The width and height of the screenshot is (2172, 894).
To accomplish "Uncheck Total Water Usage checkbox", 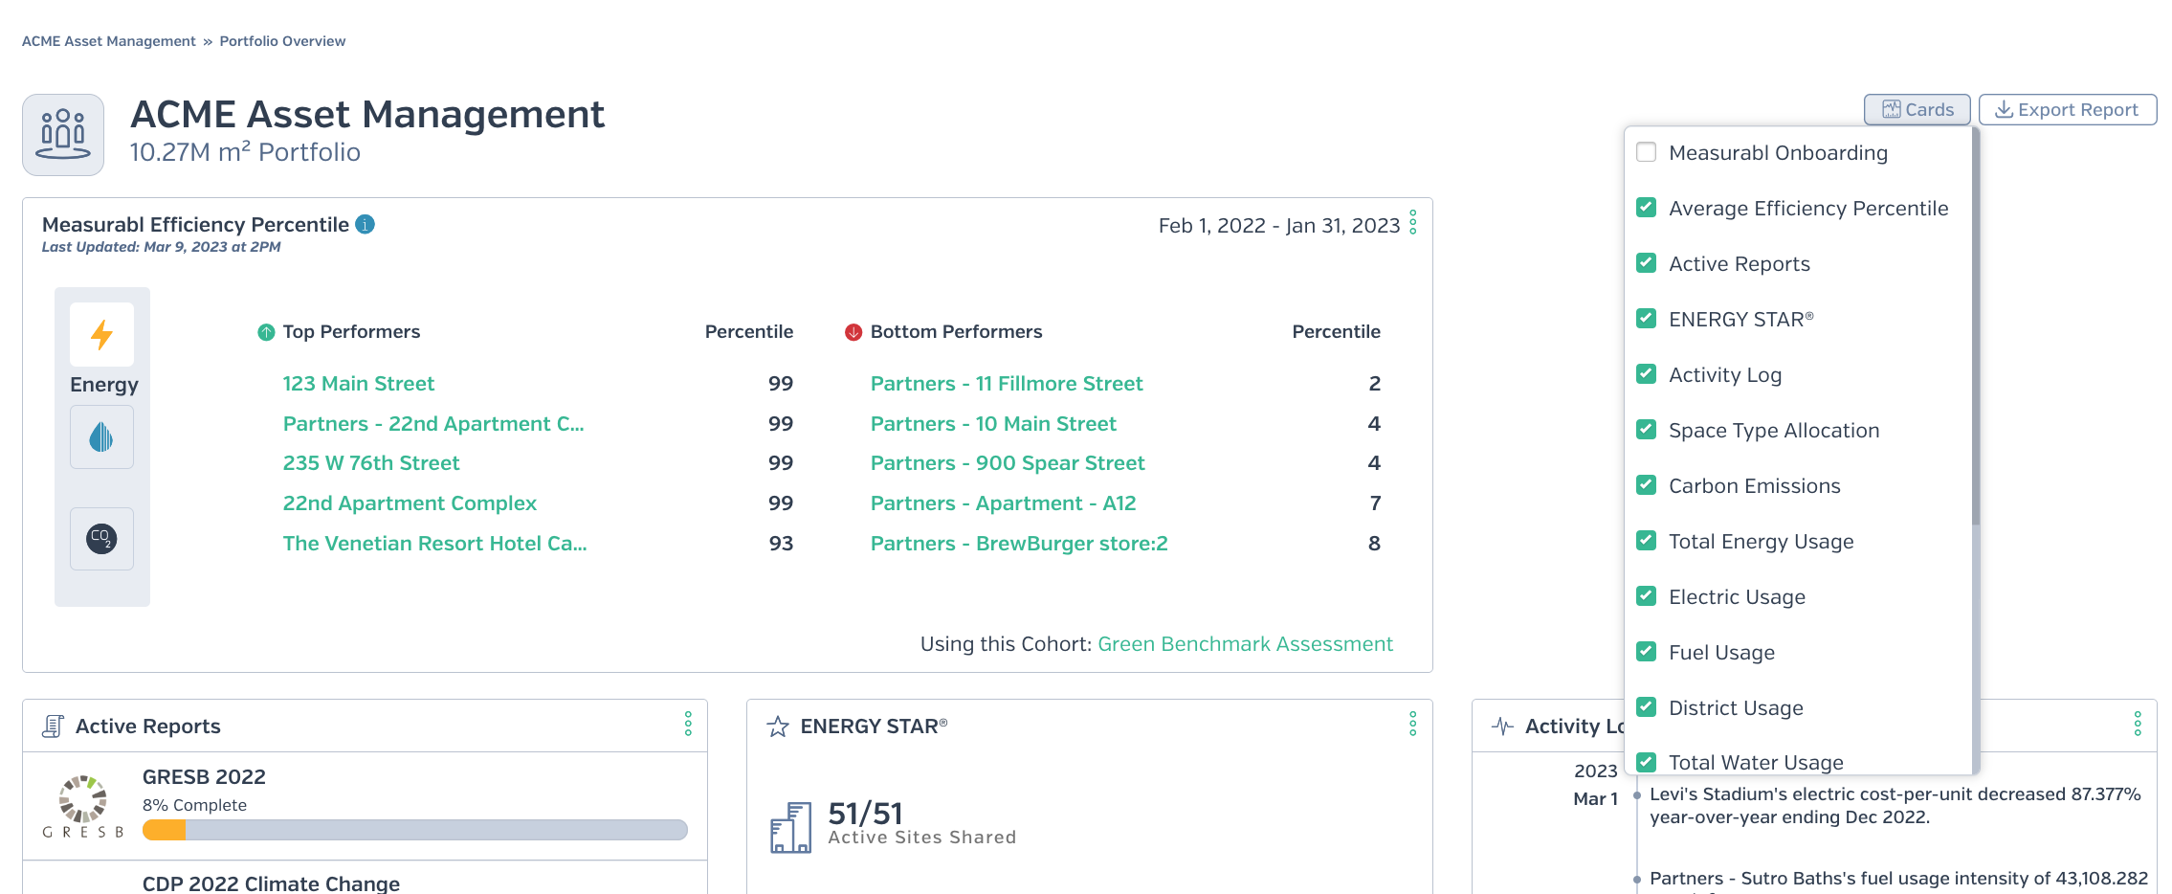I will (x=1646, y=763).
